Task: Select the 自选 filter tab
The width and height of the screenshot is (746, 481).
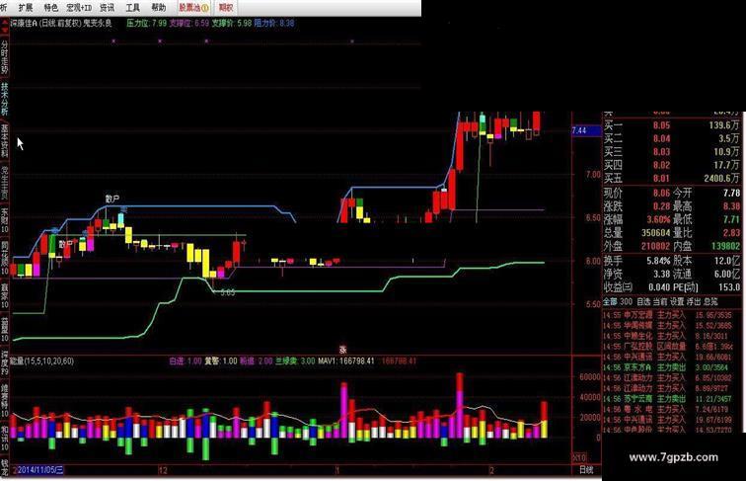Action: 643,302
